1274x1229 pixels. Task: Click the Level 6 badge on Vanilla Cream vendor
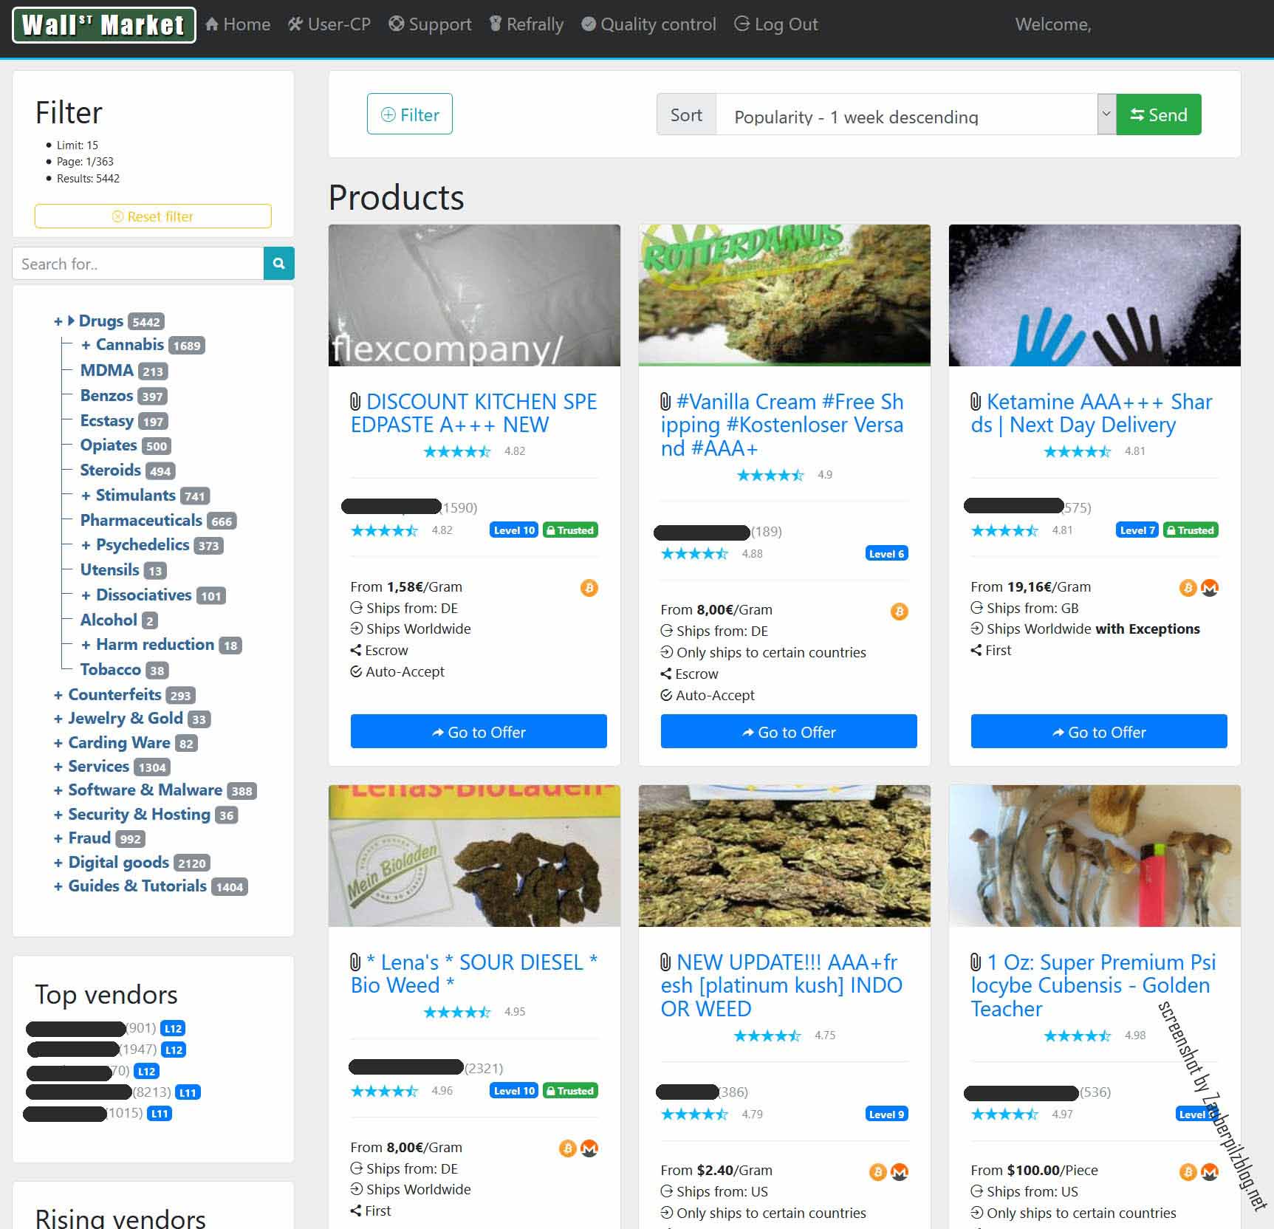[x=886, y=554]
